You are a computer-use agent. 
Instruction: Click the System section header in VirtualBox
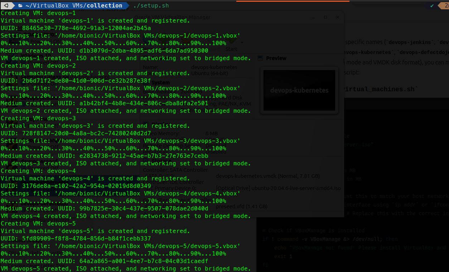[x=160, y=82]
